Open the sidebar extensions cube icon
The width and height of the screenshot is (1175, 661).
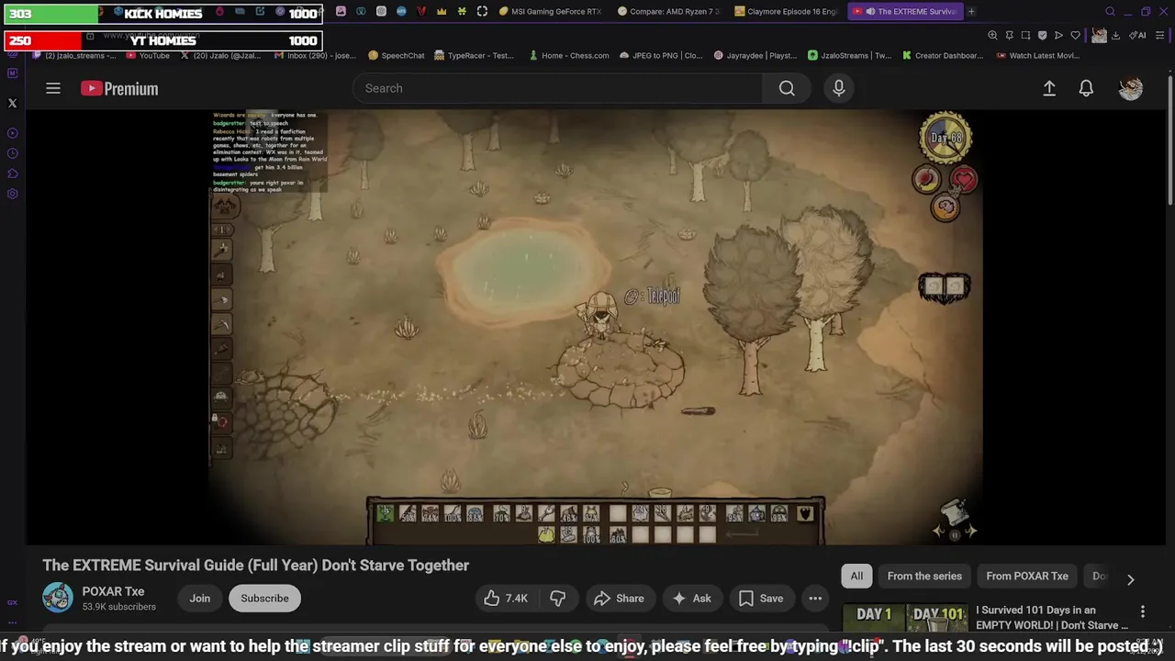coord(12,174)
